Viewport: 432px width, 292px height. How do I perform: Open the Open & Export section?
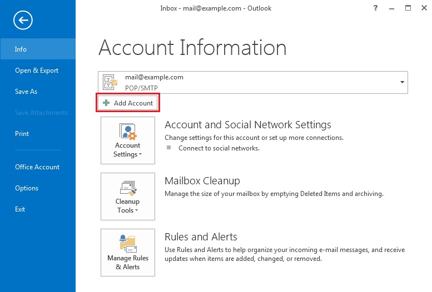point(38,71)
